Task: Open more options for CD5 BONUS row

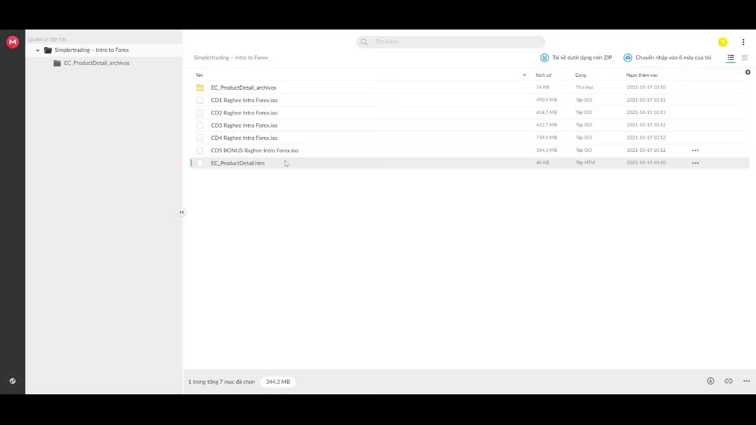Action: tap(695, 151)
